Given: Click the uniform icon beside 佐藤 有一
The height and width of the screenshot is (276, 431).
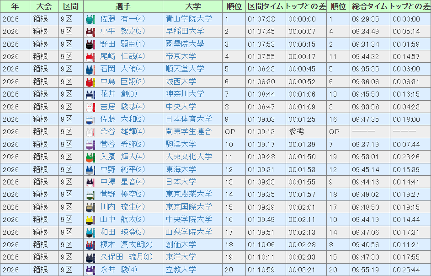Looking at the screenshot, I should click(90, 19).
